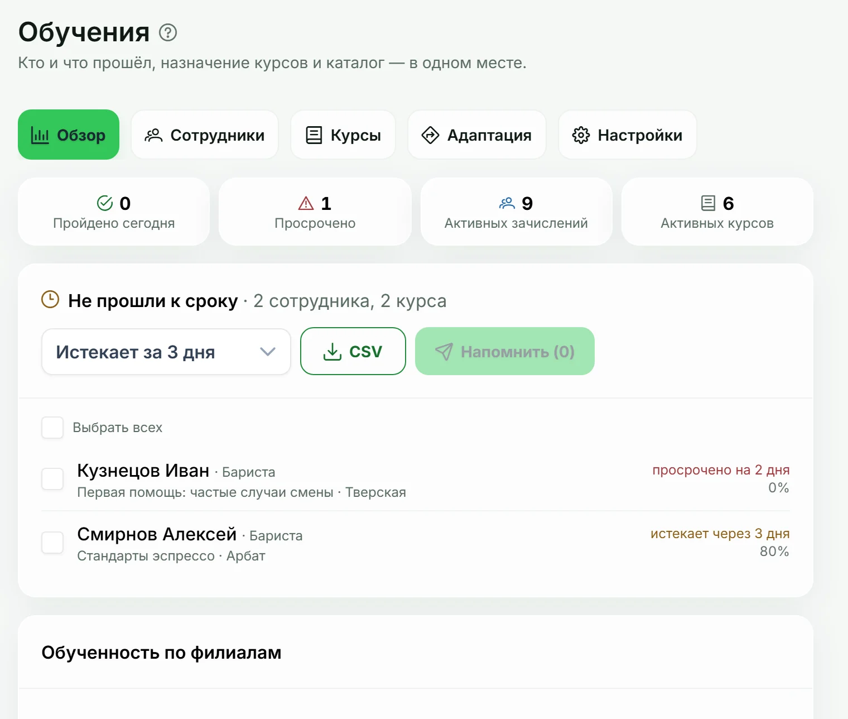Screen dimensions: 848x719
Task: Click the paper plane icon in Напомнить button
Action: (444, 352)
